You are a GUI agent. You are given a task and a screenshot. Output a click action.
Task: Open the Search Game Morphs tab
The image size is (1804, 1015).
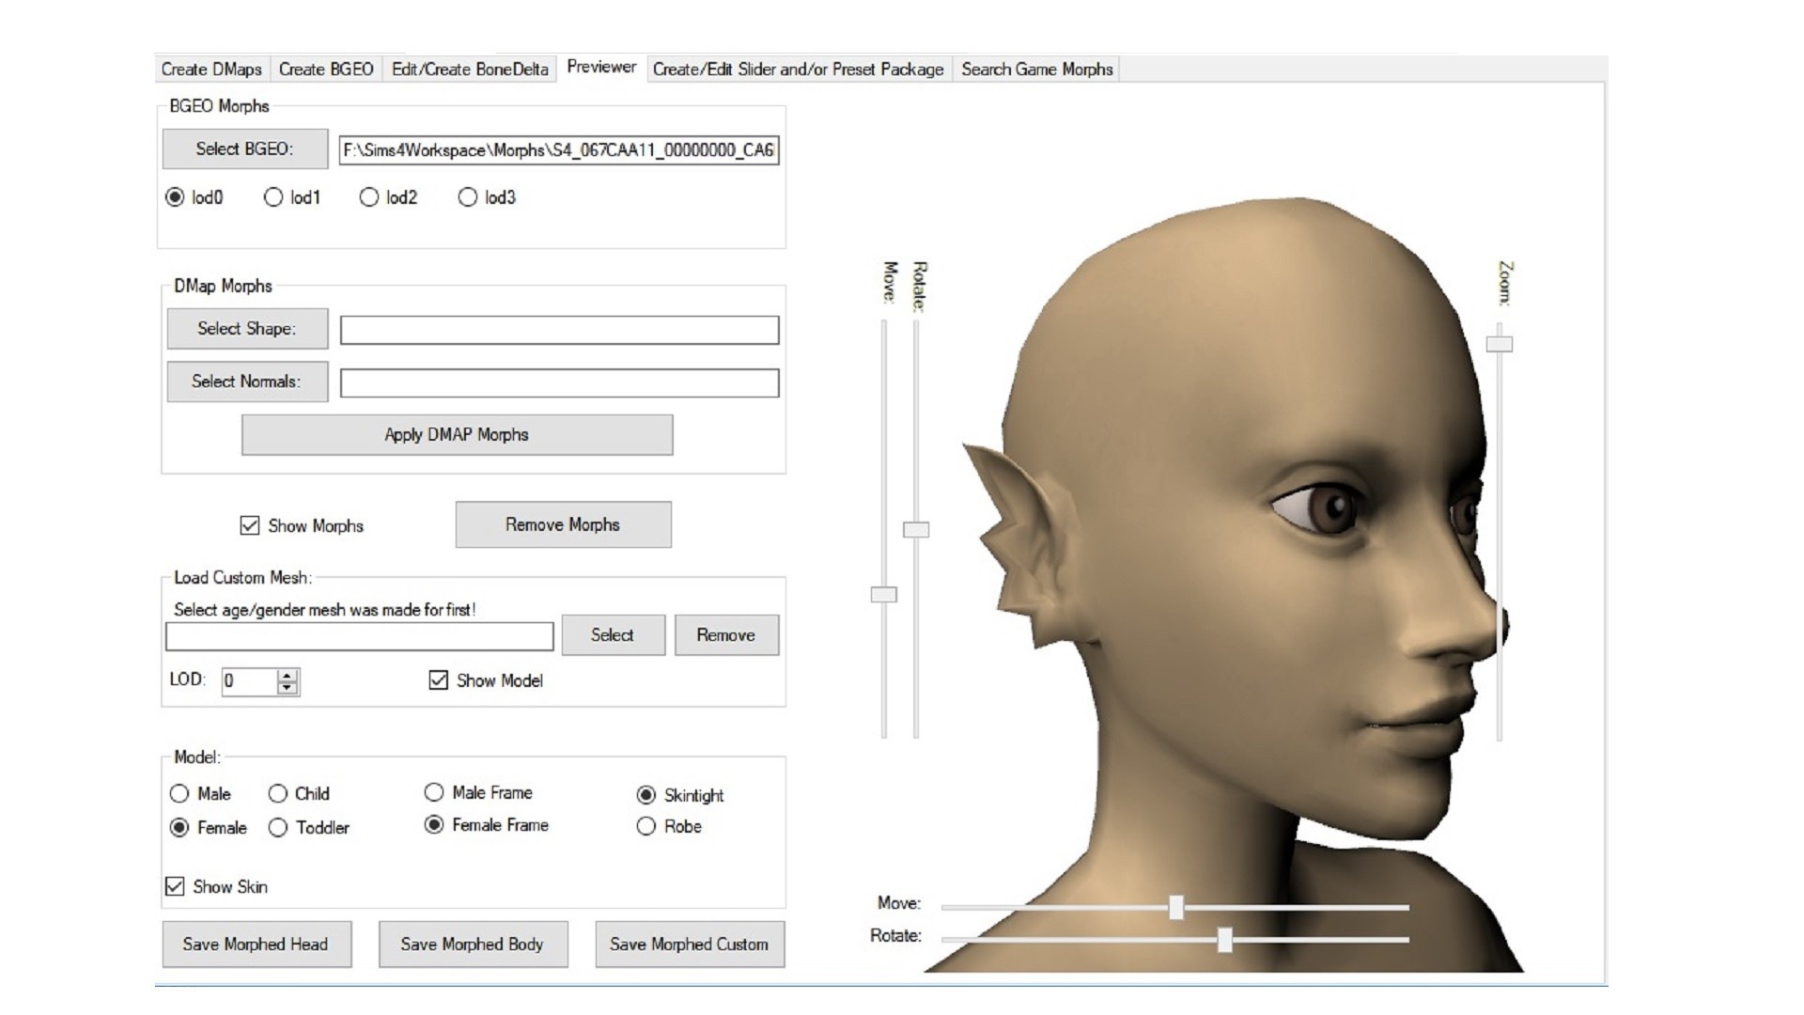point(1036,70)
